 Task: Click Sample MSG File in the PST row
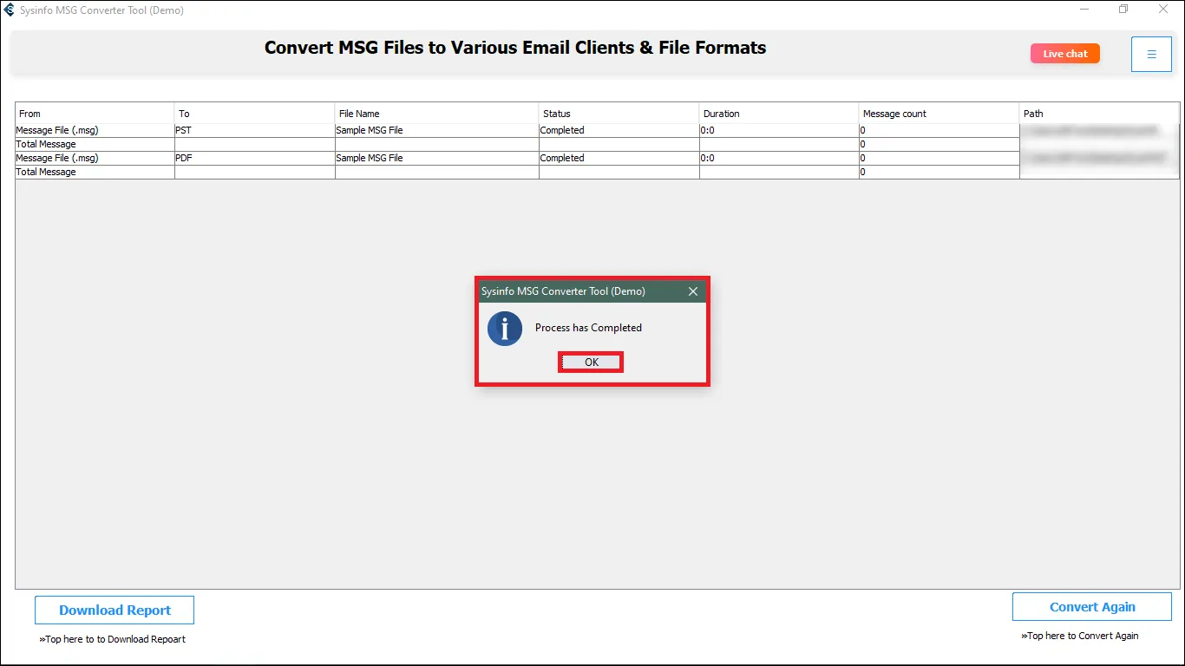pyautogui.click(x=437, y=130)
